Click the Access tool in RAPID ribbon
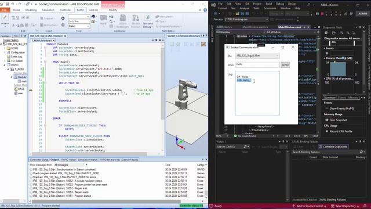The image size is (371, 209). click(x=5, y=20)
